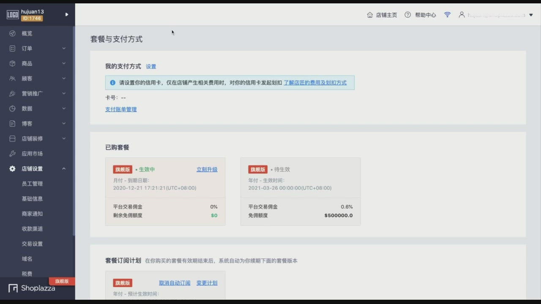Expand the 订单 submenu chevron

[x=64, y=49]
